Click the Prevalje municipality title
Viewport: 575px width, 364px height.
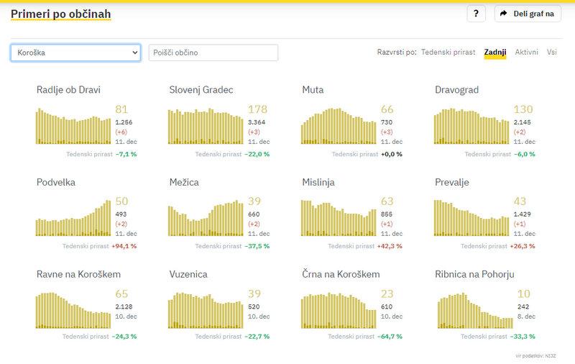coord(452,183)
